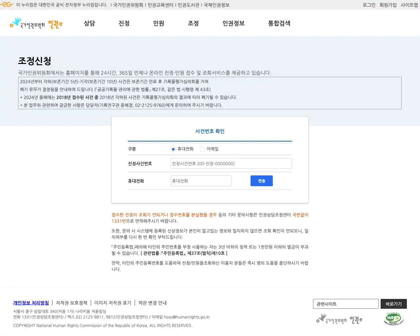The image size is (420, 336).
Task: Open the 개인정보 처리방침 privacy policy
Action: [x=31, y=303]
